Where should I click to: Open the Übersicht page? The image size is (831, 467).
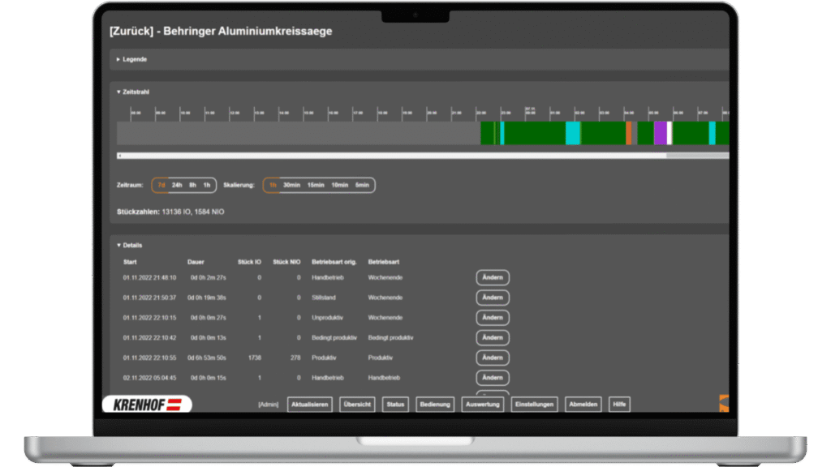tap(357, 405)
